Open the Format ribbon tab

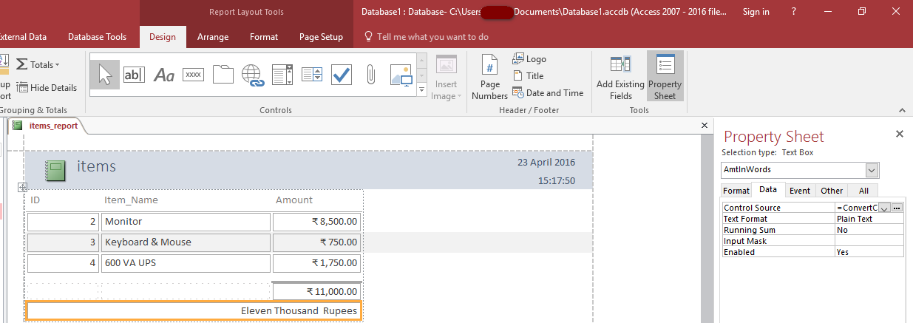264,36
